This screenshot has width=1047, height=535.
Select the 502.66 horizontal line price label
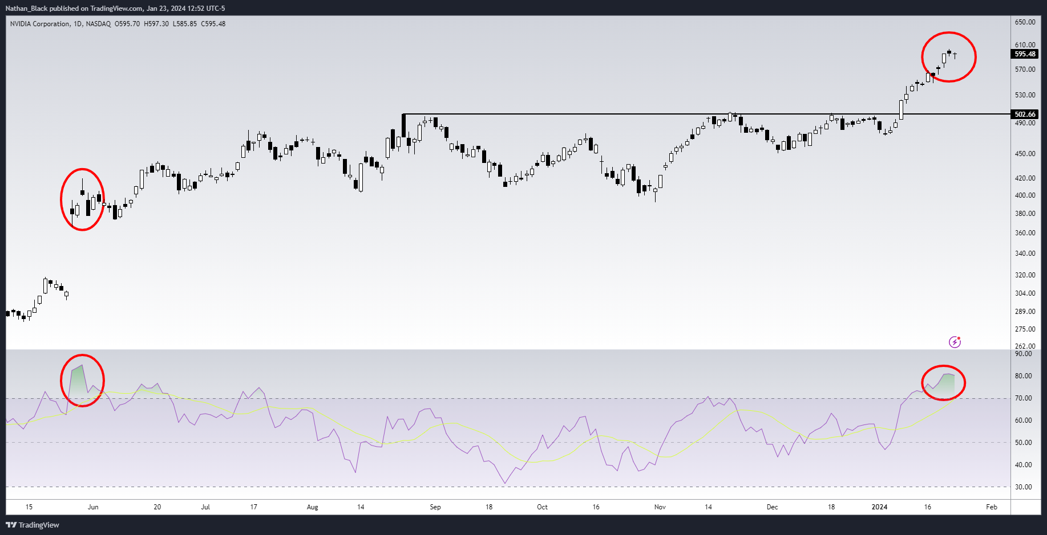coord(1025,115)
